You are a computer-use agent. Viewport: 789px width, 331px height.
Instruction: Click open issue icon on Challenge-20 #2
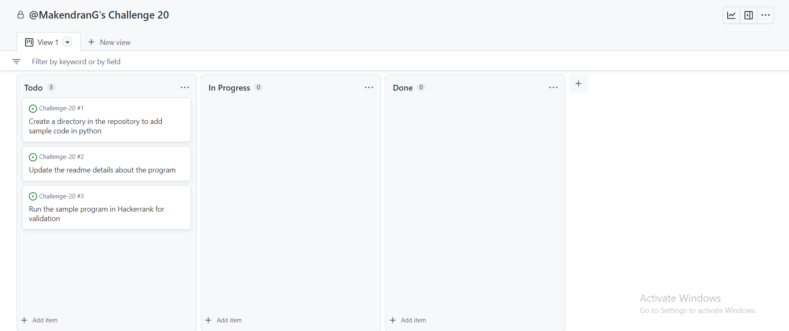33,157
